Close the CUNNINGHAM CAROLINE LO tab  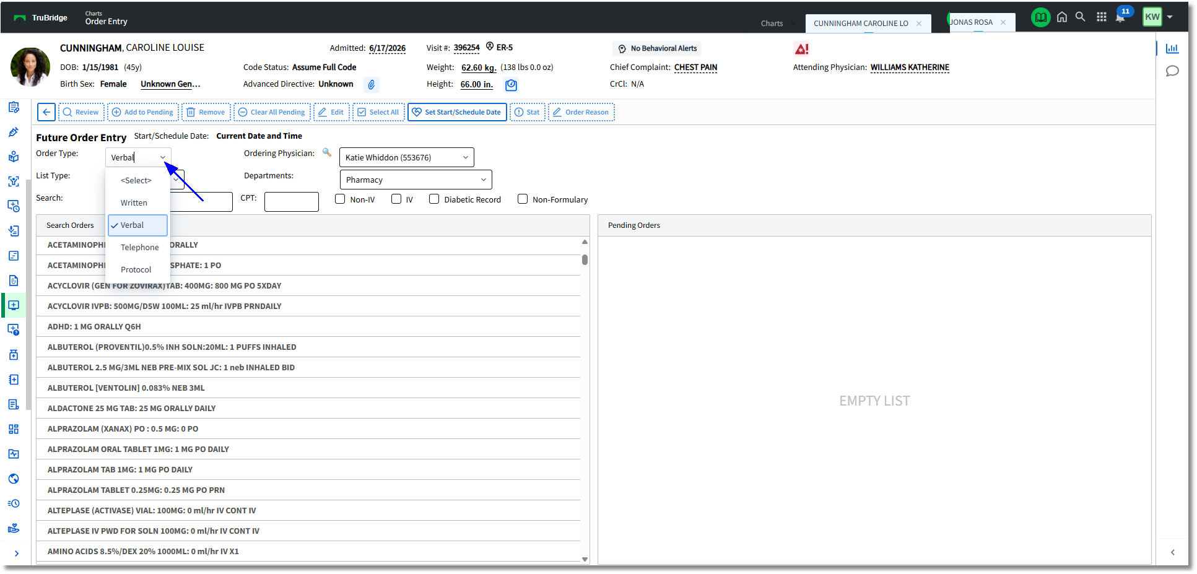coord(919,24)
